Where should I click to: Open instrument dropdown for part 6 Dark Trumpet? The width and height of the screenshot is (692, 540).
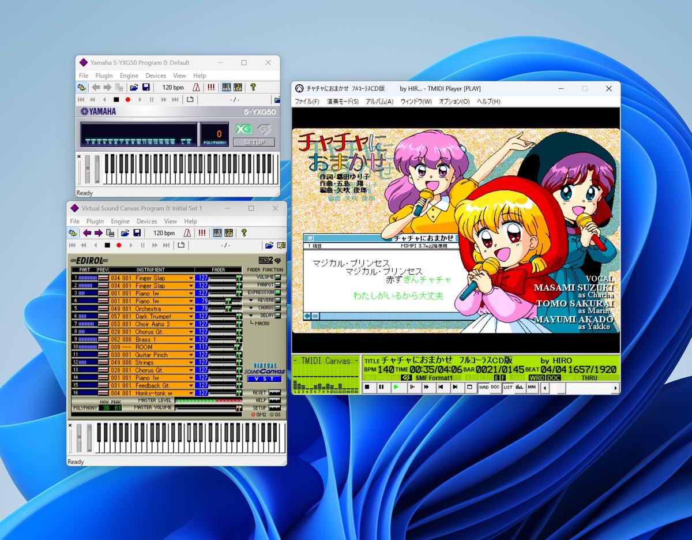[191, 316]
